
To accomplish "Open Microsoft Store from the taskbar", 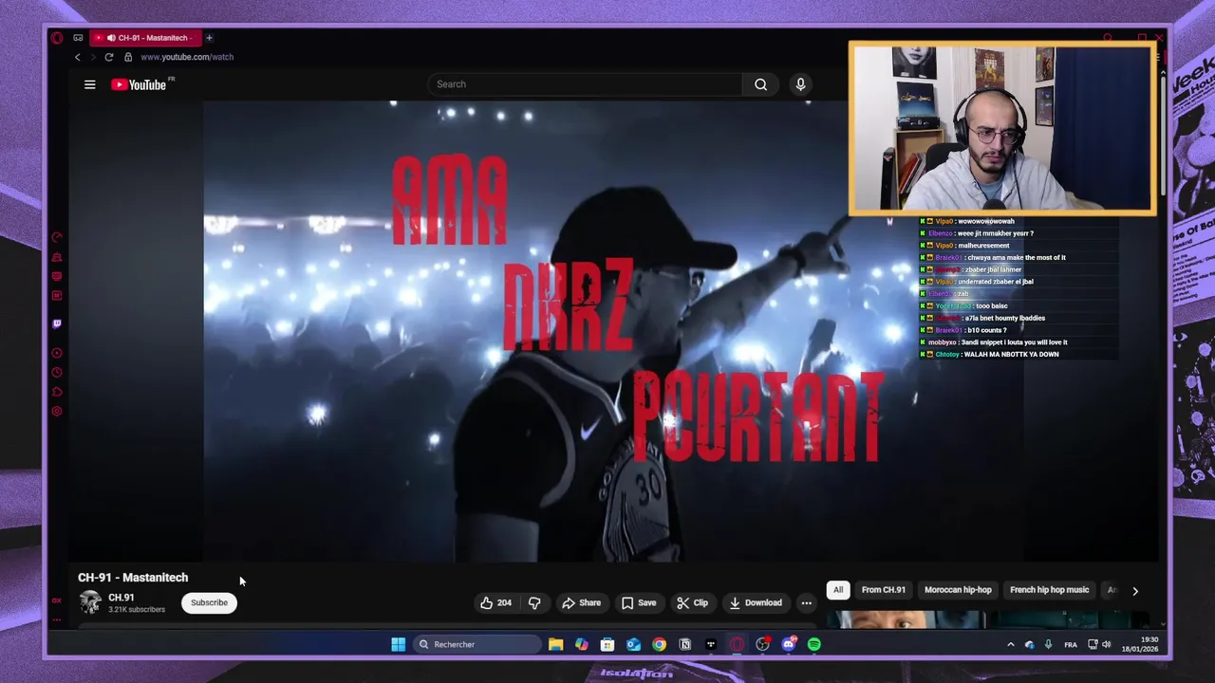I will point(607,644).
